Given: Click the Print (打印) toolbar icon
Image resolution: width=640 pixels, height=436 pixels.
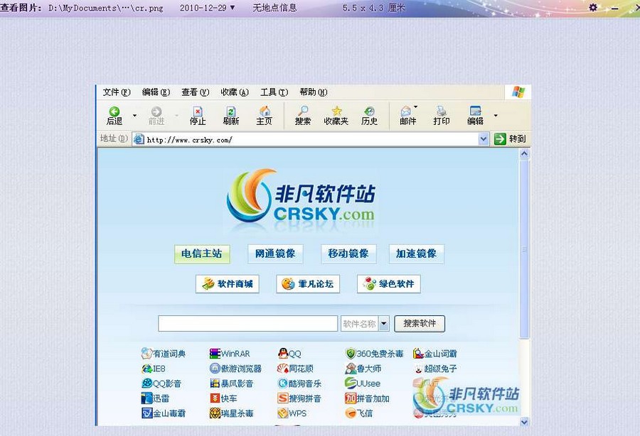Looking at the screenshot, I should point(442,116).
